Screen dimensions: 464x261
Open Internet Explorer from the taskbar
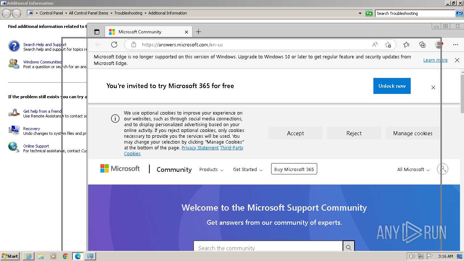point(29,256)
